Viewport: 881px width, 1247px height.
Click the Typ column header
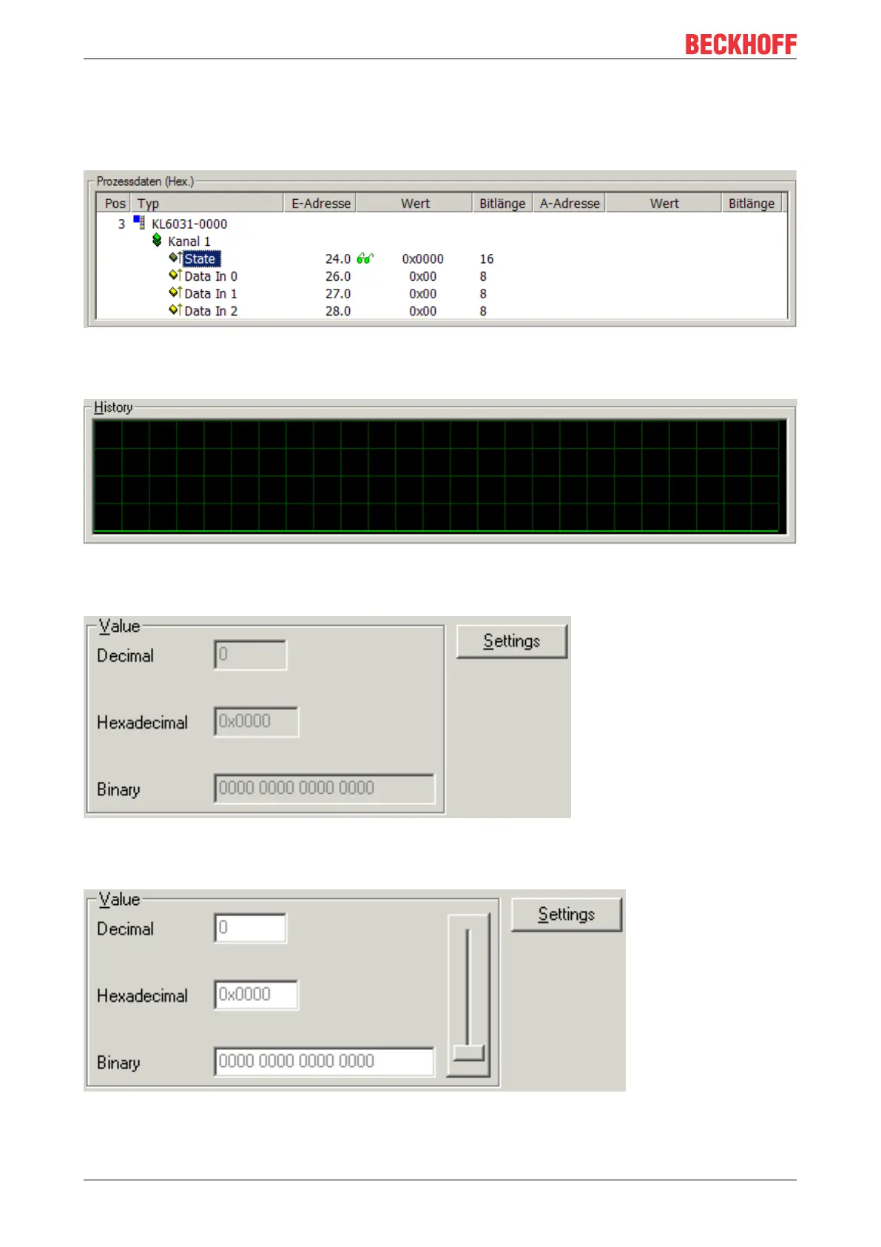pyautogui.click(x=207, y=203)
